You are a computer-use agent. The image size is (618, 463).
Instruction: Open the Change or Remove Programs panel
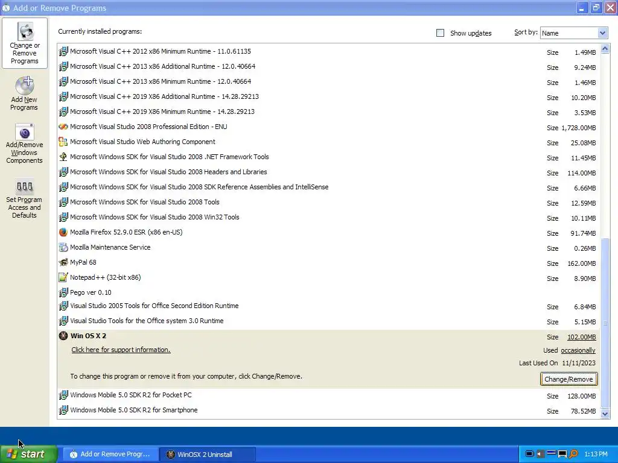point(24,43)
